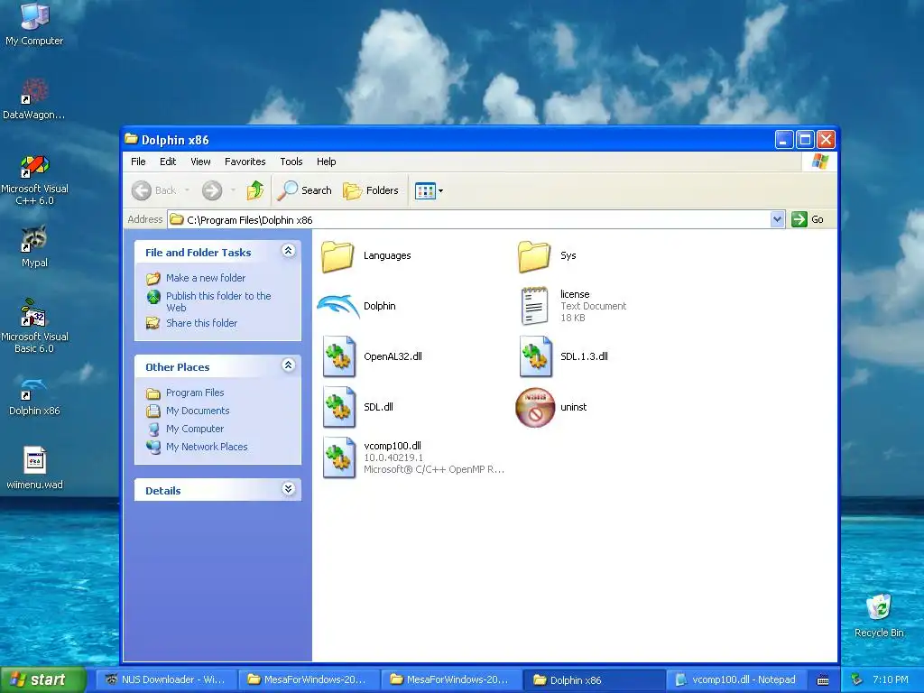Select the Dolphin x86 desktop shortcut

pos(34,397)
